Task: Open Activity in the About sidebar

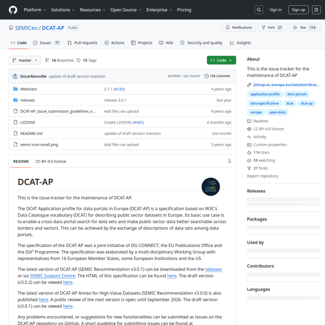Action: (257, 137)
